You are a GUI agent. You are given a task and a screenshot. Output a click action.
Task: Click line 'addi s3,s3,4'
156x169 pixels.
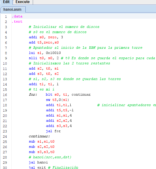pos(59,126)
